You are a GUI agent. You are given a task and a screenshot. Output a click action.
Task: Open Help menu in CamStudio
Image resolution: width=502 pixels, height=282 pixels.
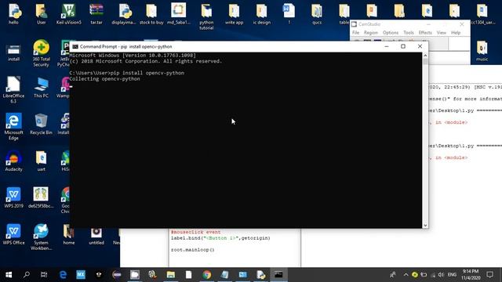tap(456, 33)
